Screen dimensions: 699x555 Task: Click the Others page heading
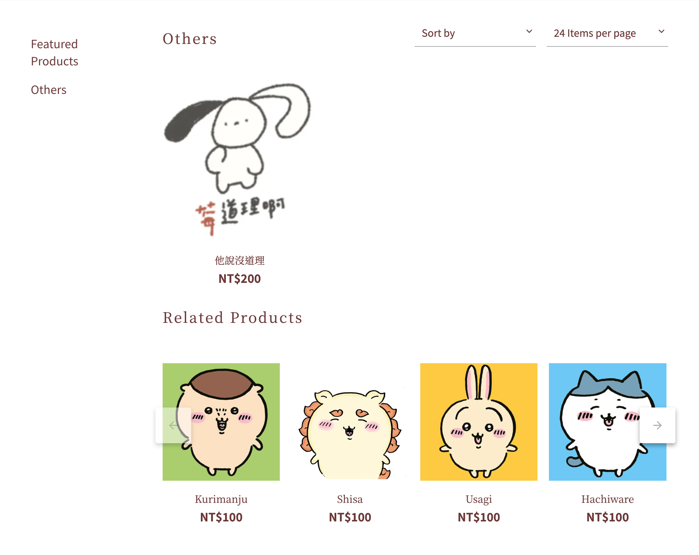(x=190, y=39)
